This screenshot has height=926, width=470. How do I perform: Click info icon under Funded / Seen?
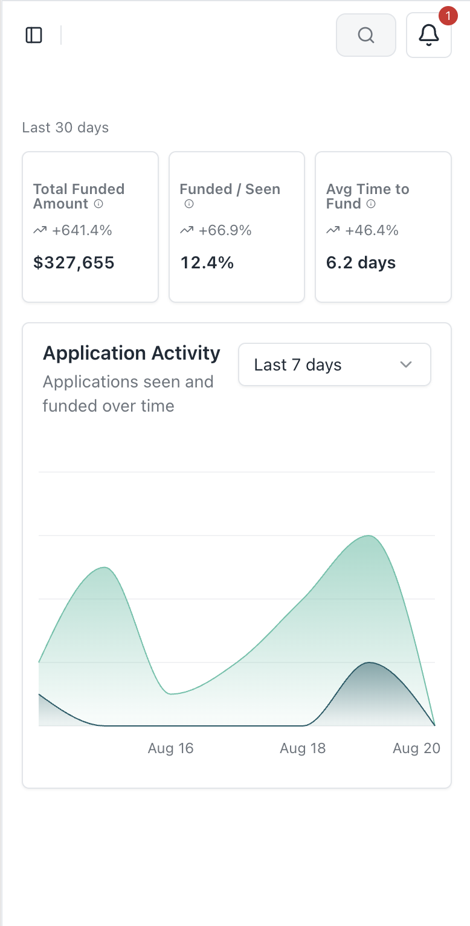(x=188, y=204)
